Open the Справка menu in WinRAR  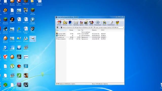coord(88,19)
